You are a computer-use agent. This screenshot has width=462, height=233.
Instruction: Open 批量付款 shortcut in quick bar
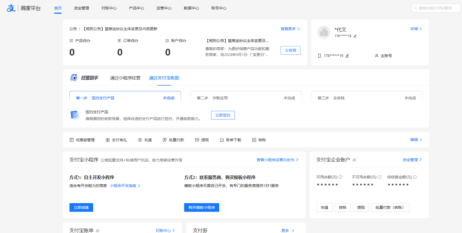point(165,140)
